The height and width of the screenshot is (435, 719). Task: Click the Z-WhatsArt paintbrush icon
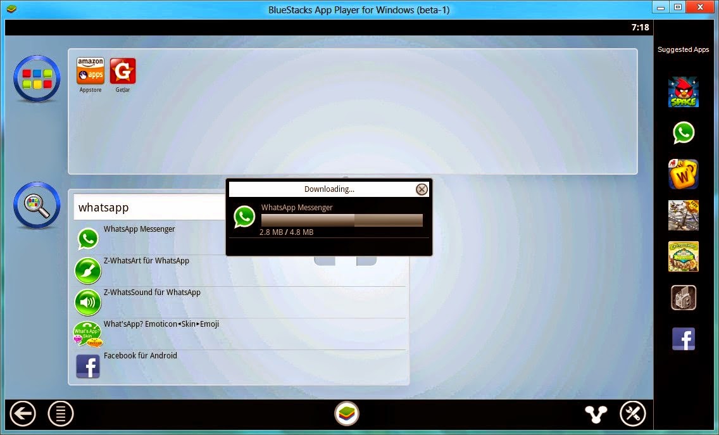coord(87,271)
